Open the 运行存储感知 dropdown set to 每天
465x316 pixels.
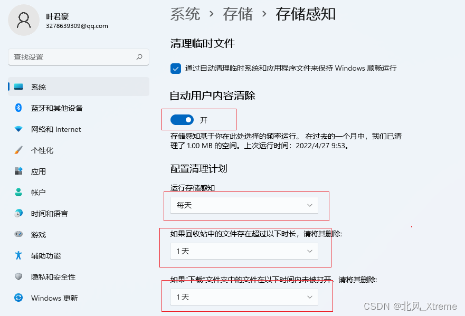click(x=244, y=205)
